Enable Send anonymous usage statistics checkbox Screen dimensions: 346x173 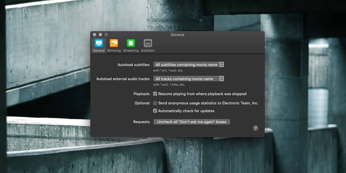click(x=155, y=103)
